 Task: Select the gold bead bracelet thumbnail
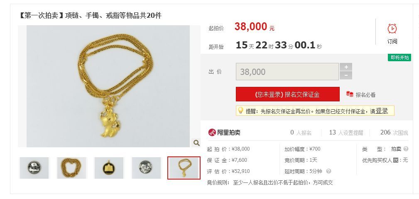click(x=71, y=168)
